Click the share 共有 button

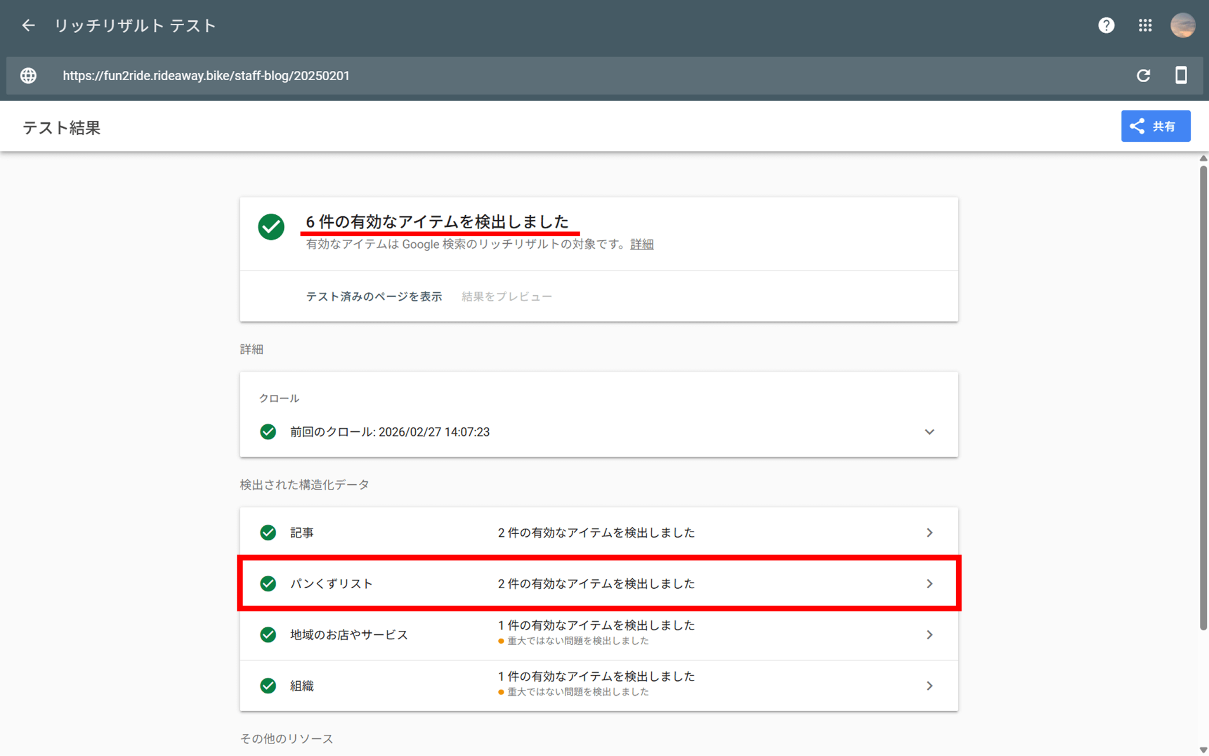pyautogui.click(x=1155, y=126)
